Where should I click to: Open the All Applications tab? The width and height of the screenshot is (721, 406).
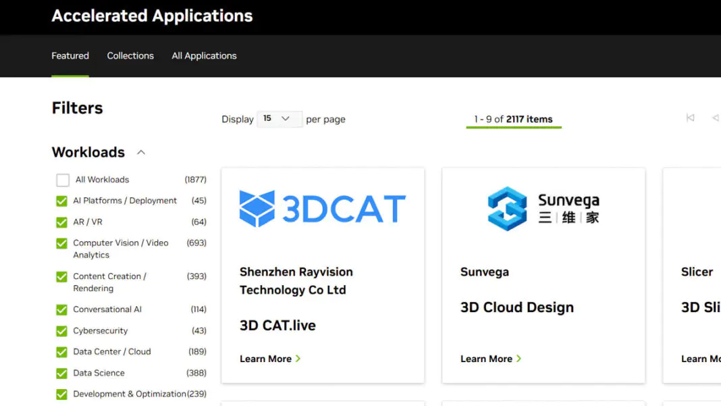click(204, 56)
